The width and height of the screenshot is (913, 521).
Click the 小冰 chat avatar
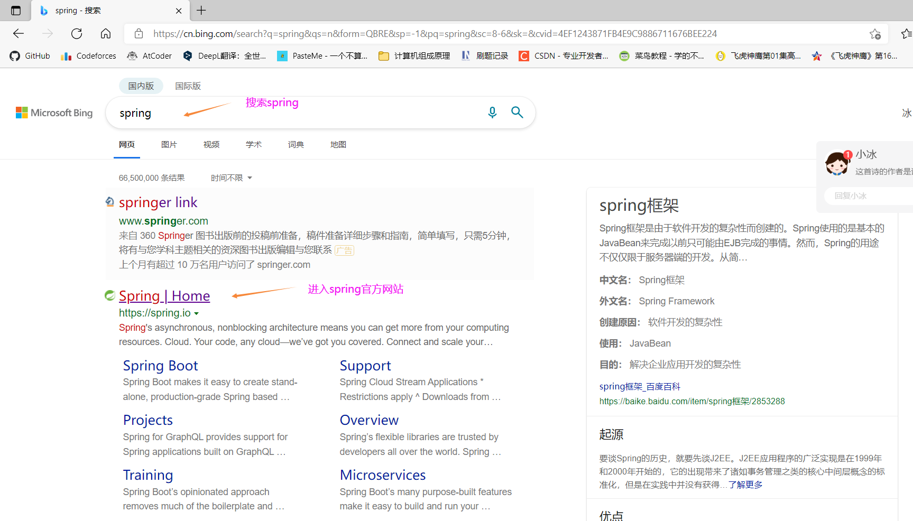pyautogui.click(x=837, y=163)
